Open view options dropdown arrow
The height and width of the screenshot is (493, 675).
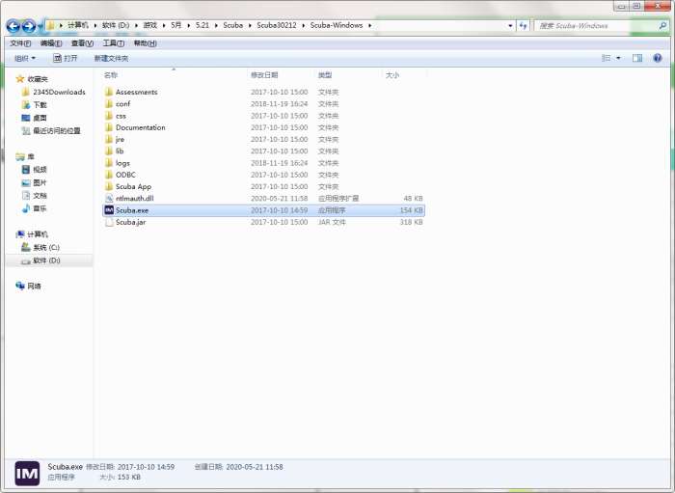click(619, 58)
